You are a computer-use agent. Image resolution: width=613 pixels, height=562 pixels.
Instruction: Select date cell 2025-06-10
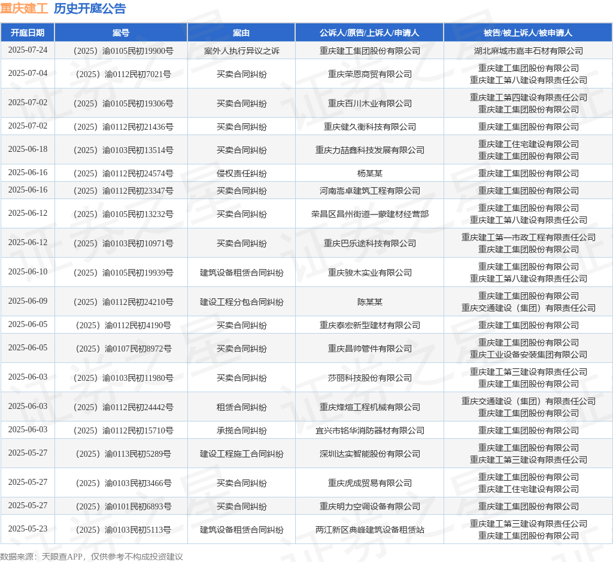[28, 272]
